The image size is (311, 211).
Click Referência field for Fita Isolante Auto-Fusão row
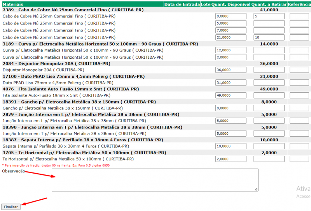299,95
